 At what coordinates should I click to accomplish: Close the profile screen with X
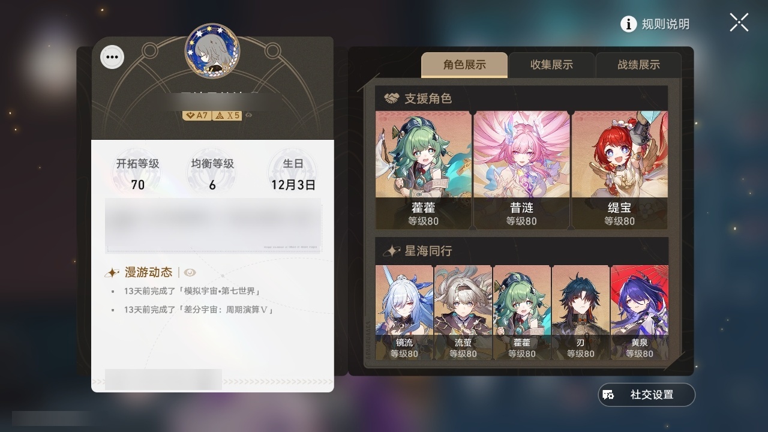click(x=739, y=23)
